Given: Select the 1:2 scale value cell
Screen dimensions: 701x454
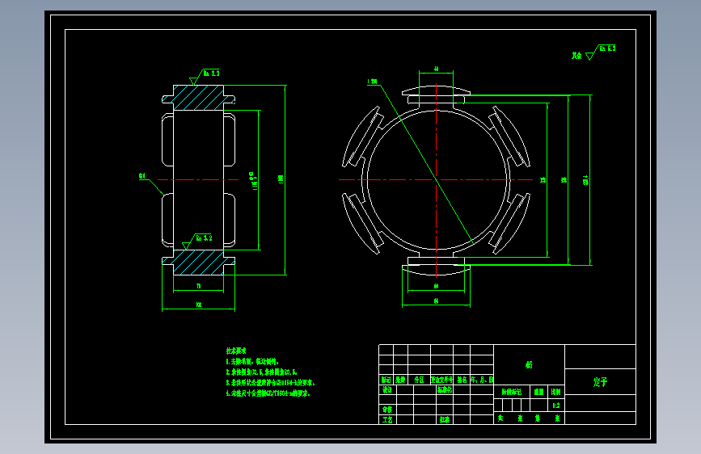Looking at the screenshot, I should [555, 406].
